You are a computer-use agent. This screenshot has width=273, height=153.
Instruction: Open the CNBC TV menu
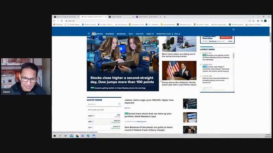click(x=150, y=34)
